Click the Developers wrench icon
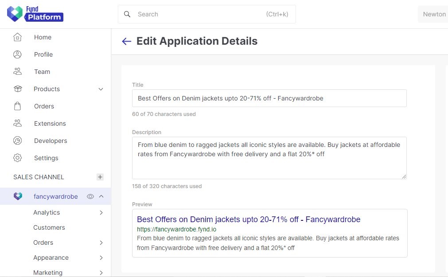Screen dimensions: 448x277 (17, 141)
